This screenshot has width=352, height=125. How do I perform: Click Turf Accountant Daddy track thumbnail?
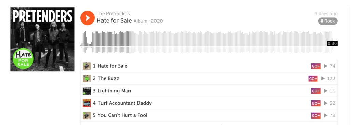coord(87,103)
